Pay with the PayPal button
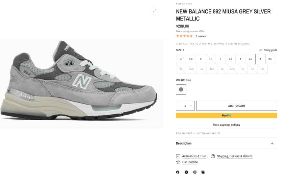 227,116
